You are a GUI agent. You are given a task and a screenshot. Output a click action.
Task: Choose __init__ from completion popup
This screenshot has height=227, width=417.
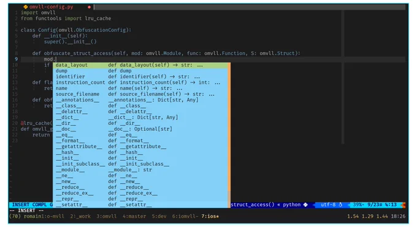click(x=140, y=158)
